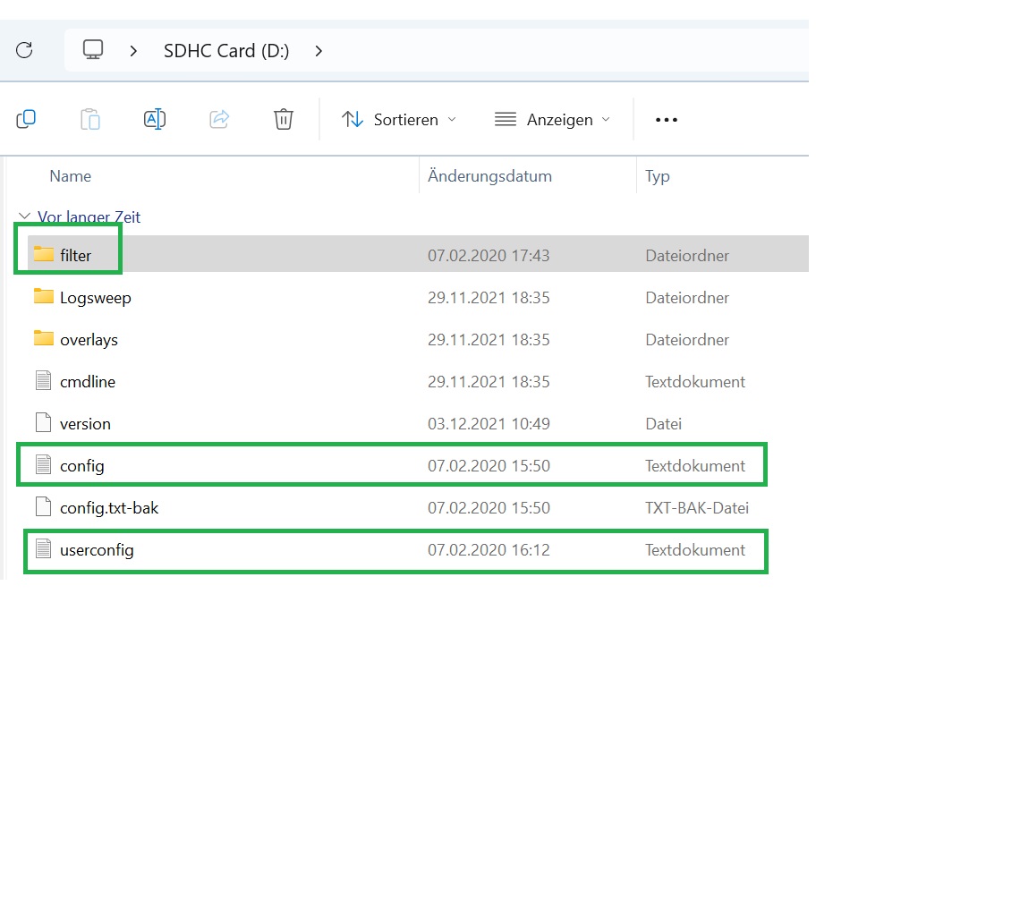
Task: Collapse the 'Vor langer Zeit' group
Action: pyautogui.click(x=23, y=217)
